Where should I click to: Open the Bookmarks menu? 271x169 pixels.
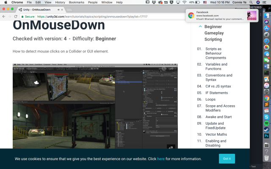pos(77,2)
